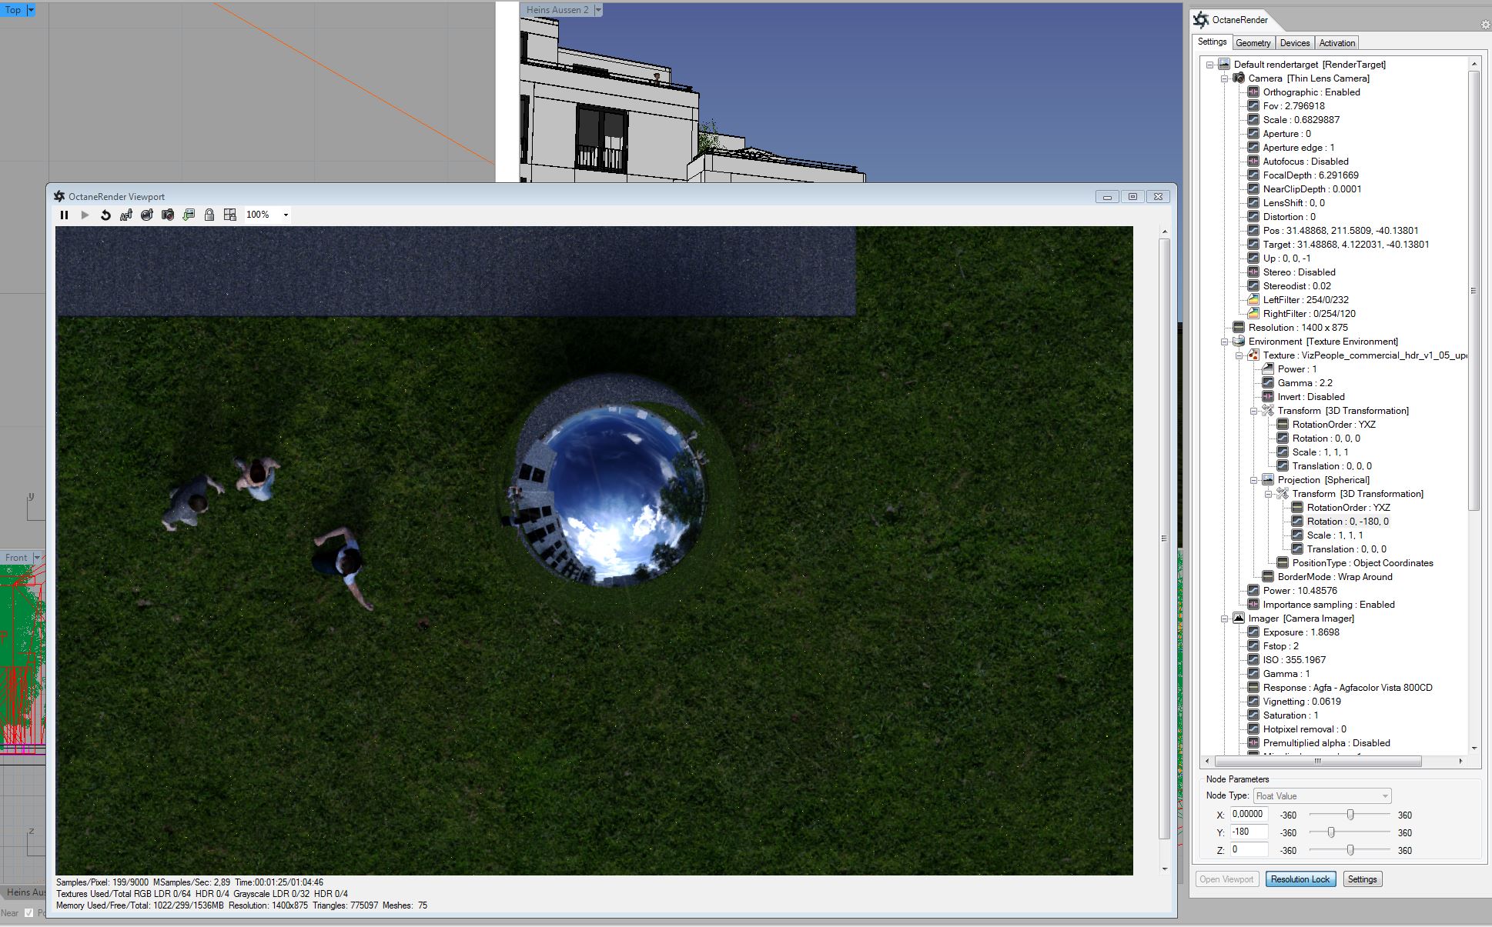Pause the Octane render

(64, 215)
